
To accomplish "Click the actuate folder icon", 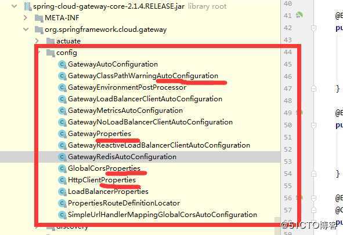I will [x=50, y=41].
